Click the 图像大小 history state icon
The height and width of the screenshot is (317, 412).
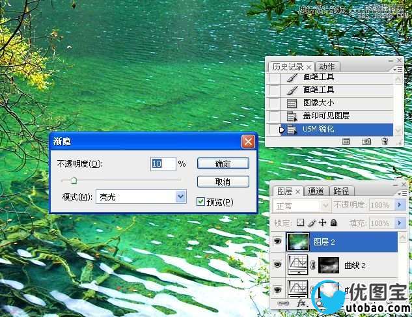pyautogui.click(x=292, y=103)
